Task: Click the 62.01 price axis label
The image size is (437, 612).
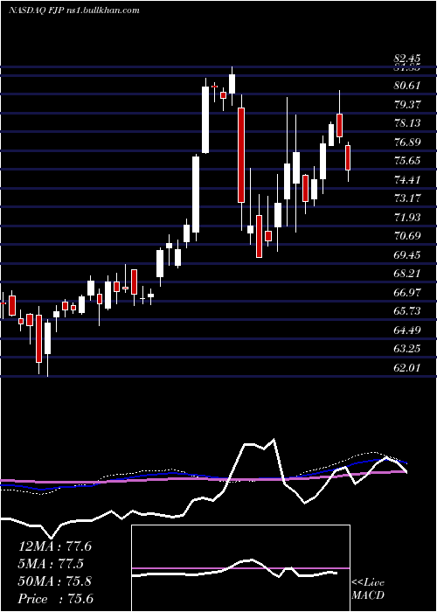Action: click(407, 368)
